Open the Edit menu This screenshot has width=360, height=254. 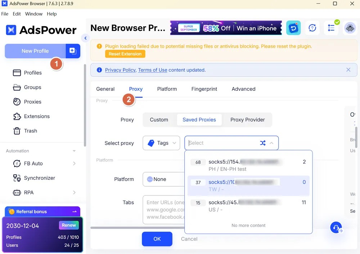click(17, 14)
